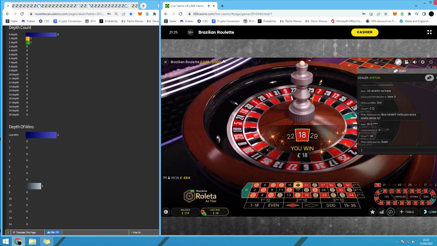
Task: Reload the roulettecalculators page
Action: [x=22, y=14]
